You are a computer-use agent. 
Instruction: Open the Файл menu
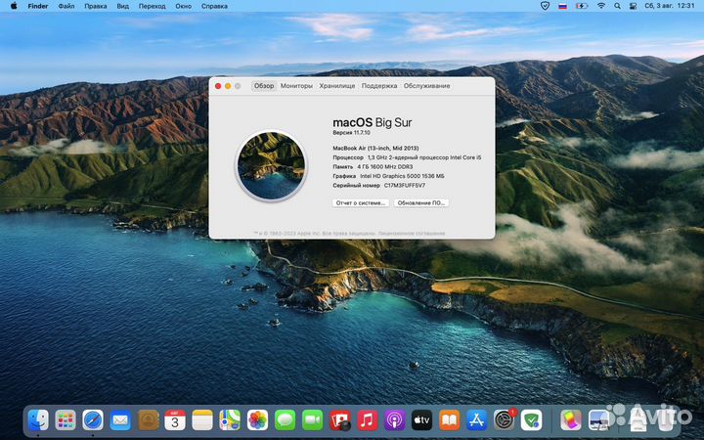66,6
